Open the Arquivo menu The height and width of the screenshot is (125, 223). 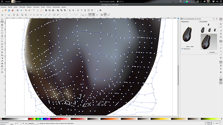point(4,7)
